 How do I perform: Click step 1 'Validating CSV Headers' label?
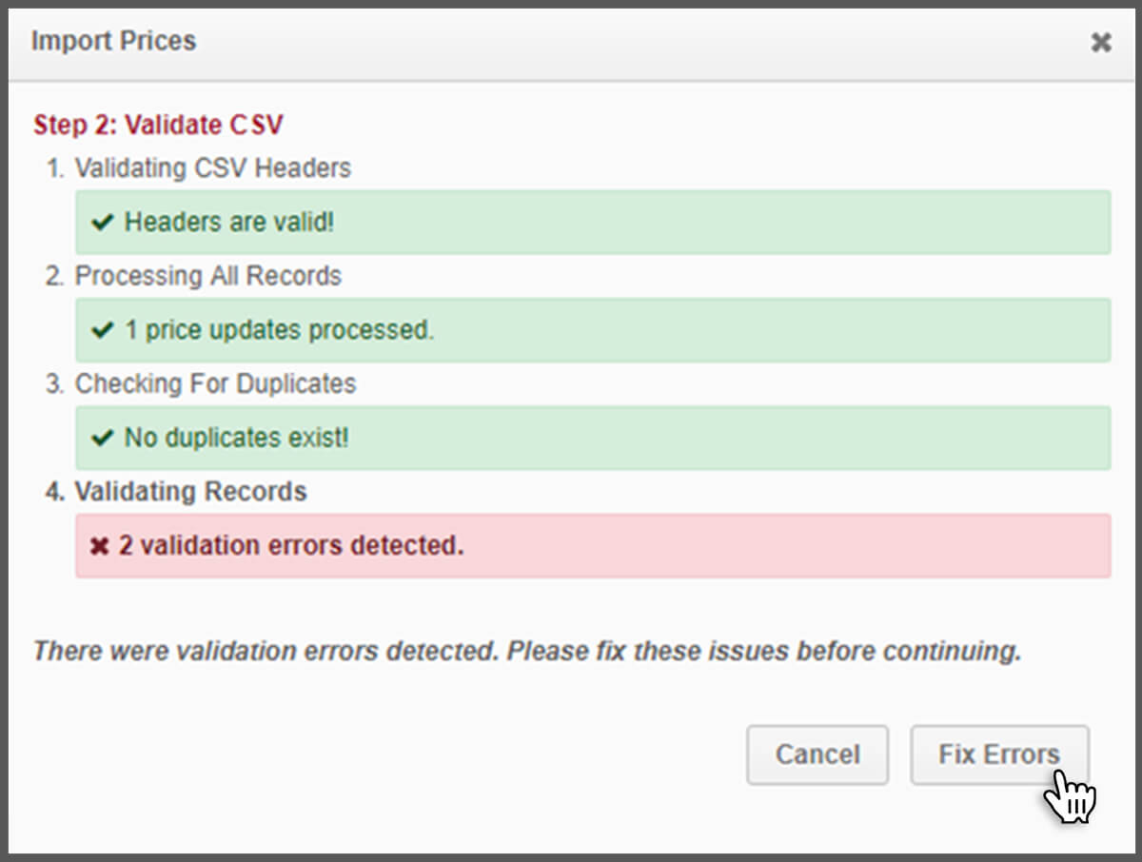pos(213,168)
